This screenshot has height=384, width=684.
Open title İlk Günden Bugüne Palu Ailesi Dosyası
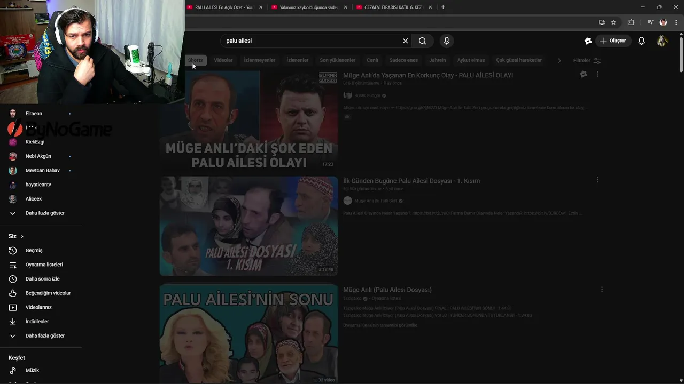(x=411, y=181)
